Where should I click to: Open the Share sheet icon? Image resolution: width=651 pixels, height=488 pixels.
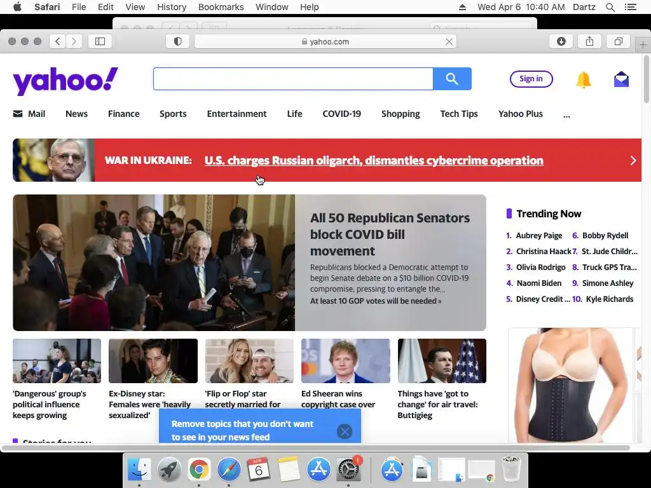pos(589,41)
